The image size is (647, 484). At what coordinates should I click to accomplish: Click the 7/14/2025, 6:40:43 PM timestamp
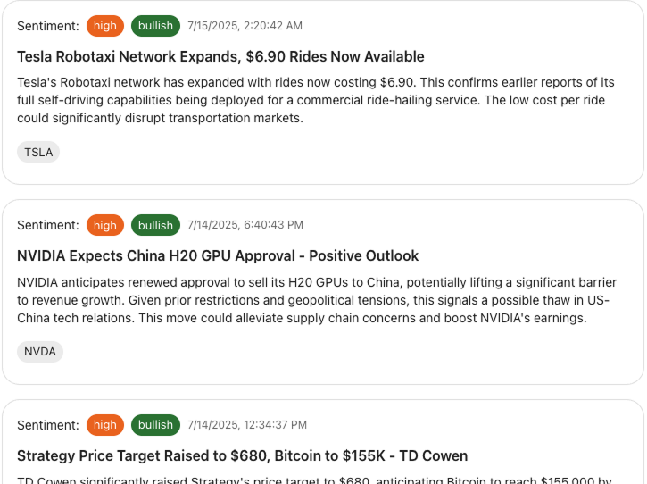click(245, 225)
